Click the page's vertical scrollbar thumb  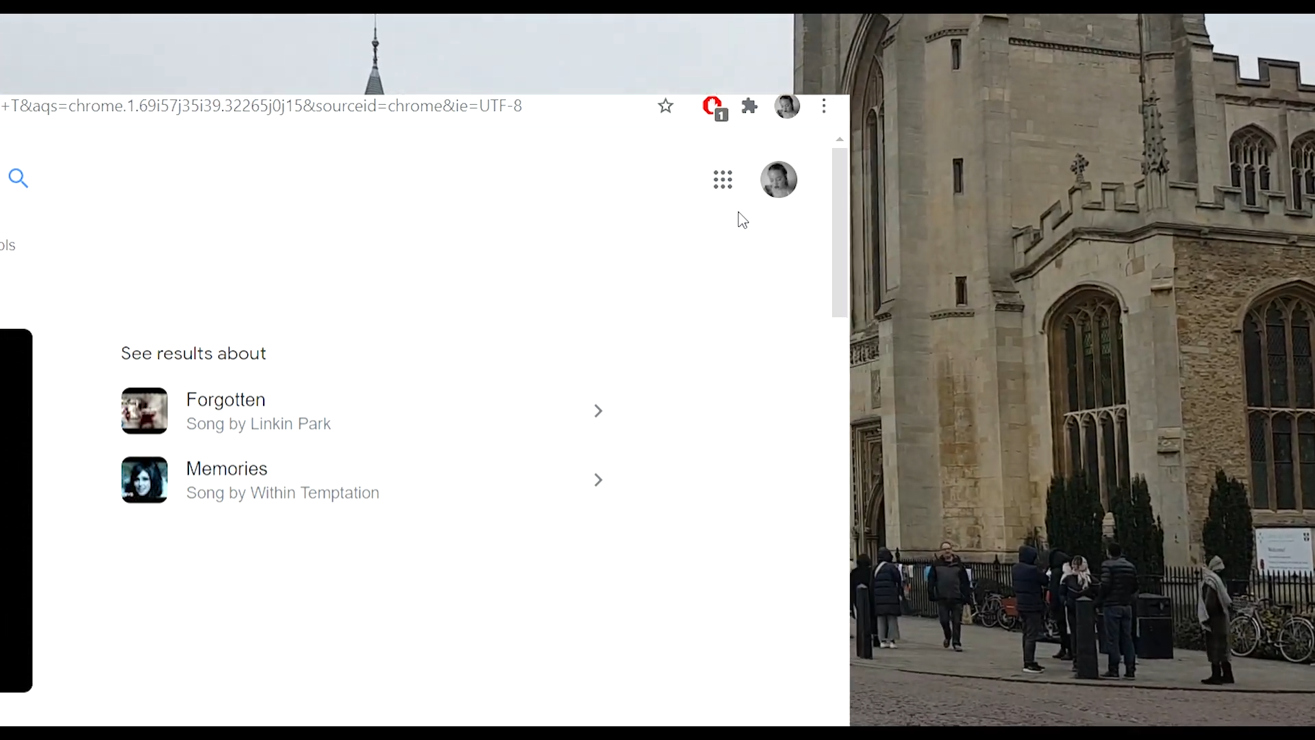pyautogui.click(x=840, y=233)
